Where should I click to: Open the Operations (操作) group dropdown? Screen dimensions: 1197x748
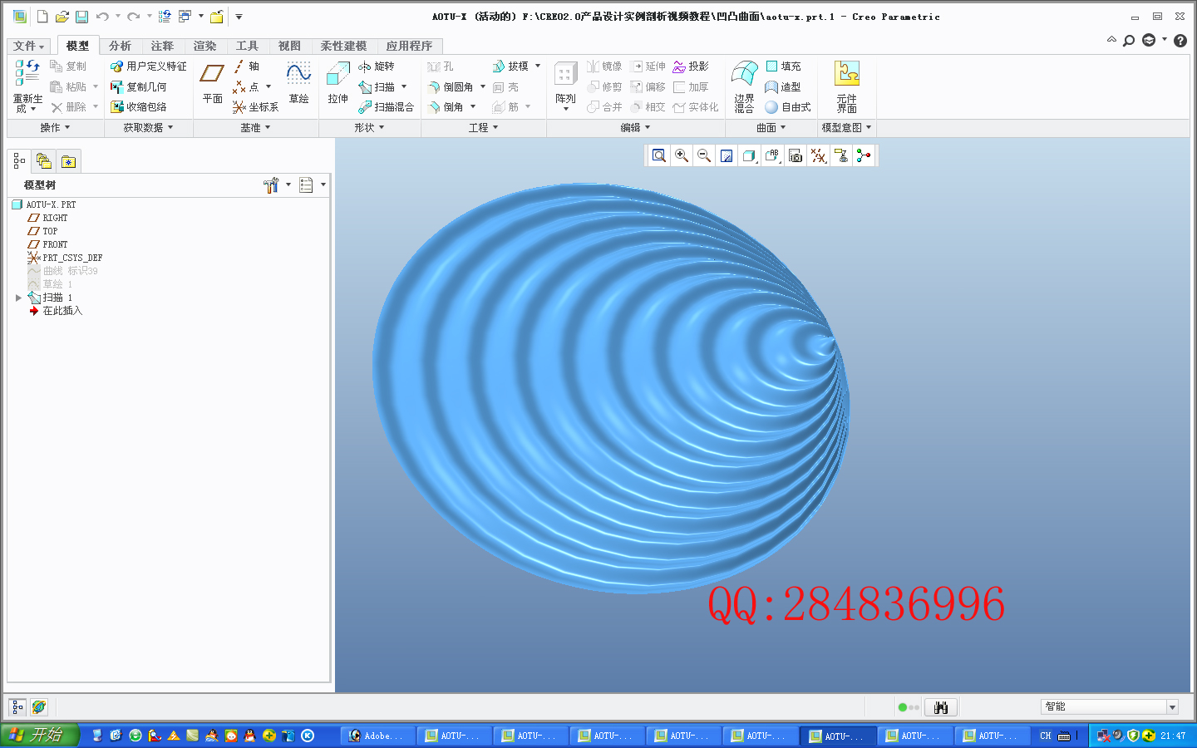(56, 128)
